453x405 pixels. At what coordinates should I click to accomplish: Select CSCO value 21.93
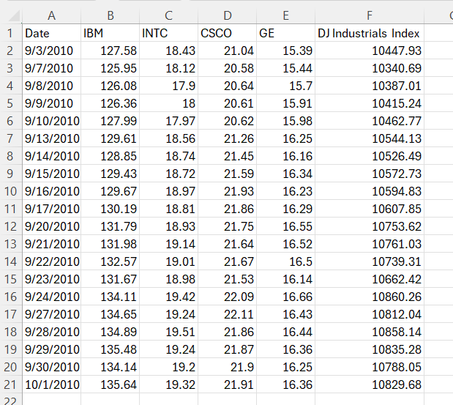coord(228,191)
